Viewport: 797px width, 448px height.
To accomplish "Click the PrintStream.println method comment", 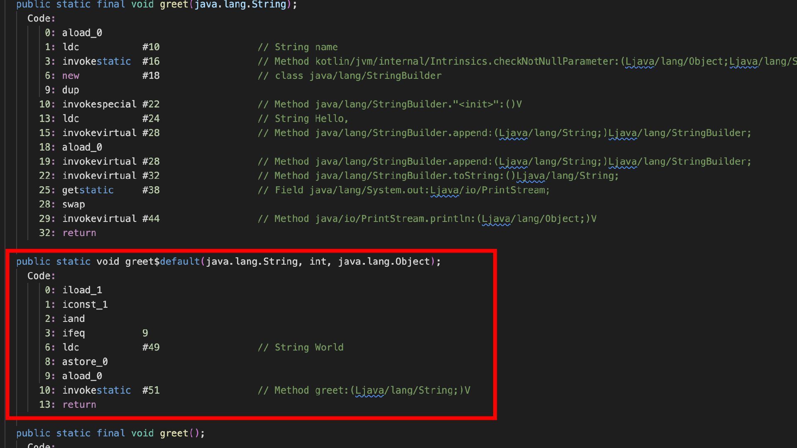I will (x=427, y=219).
